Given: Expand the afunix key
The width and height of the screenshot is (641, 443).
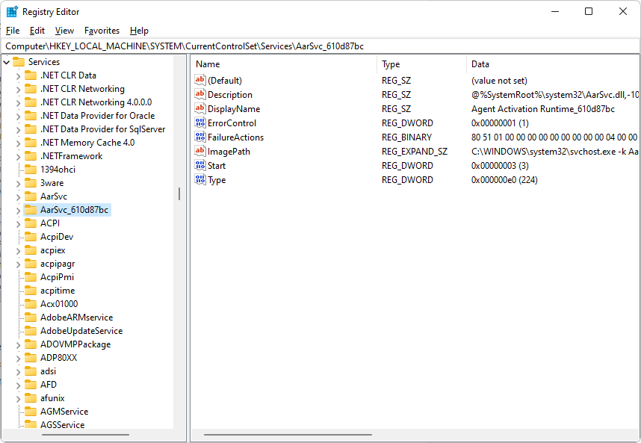Looking at the screenshot, I should click(x=19, y=398).
